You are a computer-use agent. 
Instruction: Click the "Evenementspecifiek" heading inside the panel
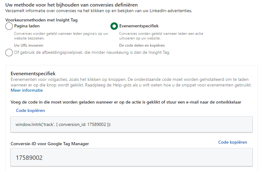pos(33,74)
